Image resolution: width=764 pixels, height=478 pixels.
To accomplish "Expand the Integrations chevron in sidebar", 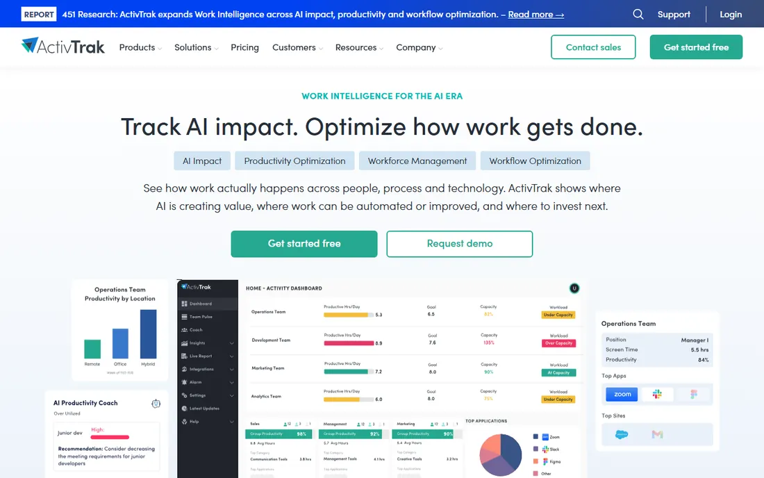I will point(231,370).
